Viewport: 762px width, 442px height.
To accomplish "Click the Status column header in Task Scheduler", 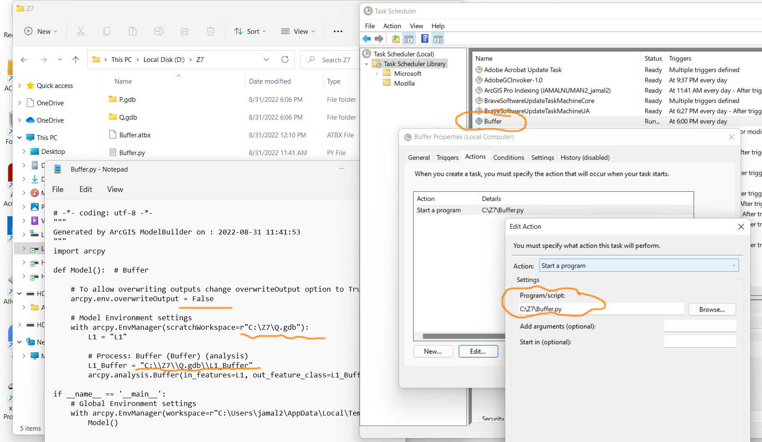I will 653,58.
